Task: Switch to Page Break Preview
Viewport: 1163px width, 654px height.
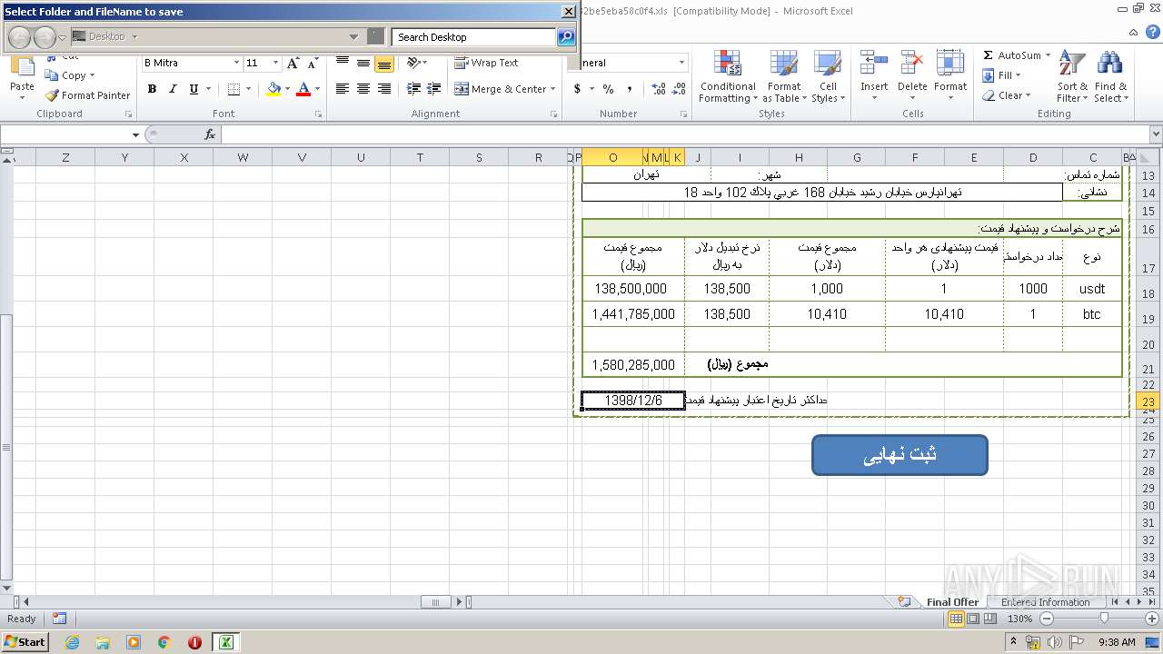Action: (x=991, y=619)
